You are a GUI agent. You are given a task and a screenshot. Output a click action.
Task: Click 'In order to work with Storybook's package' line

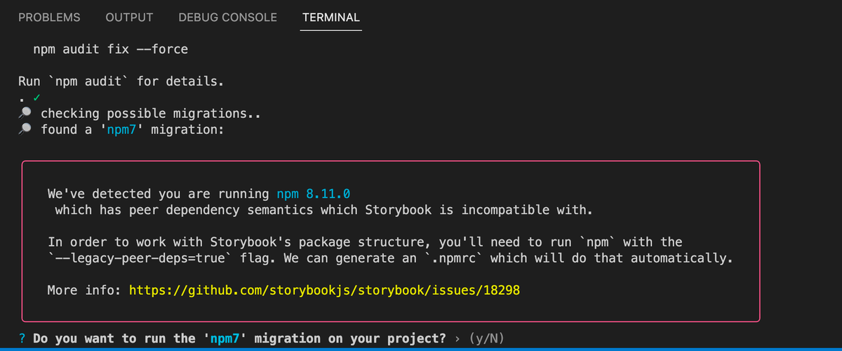click(x=364, y=242)
